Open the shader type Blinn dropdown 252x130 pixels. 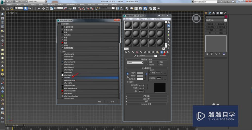135,62
